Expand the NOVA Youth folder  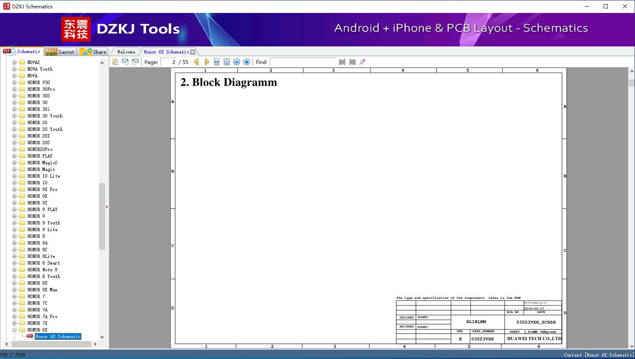[x=15, y=69]
